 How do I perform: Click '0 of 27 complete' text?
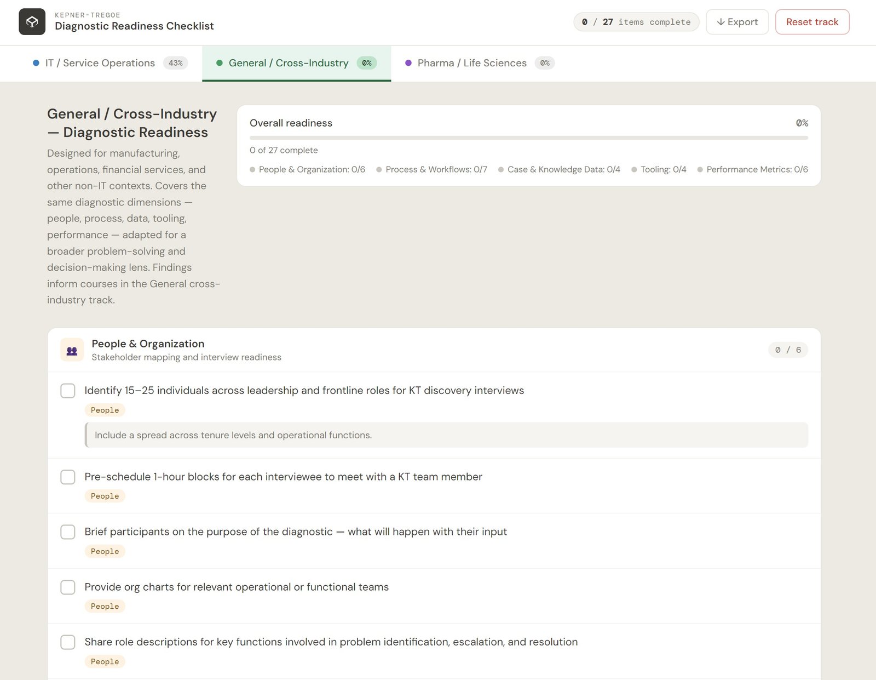click(x=284, y=150)
